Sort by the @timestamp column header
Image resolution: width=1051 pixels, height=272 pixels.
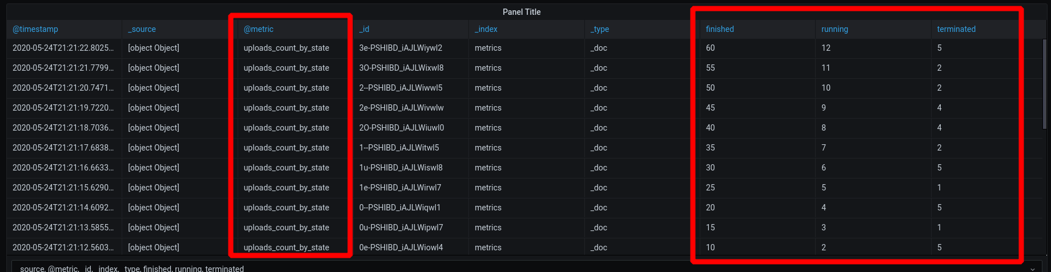coord(35,29)
